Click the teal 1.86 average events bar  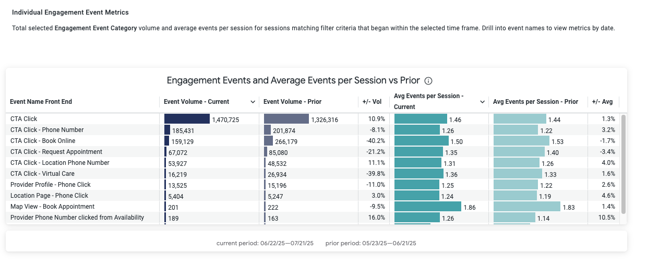(x=428, y=207)
